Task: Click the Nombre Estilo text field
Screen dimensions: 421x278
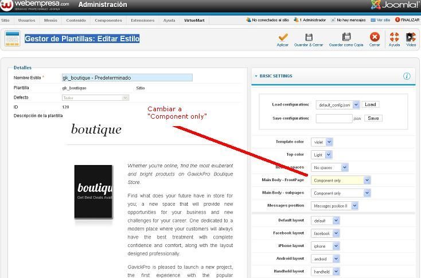Action: (127, 77)
